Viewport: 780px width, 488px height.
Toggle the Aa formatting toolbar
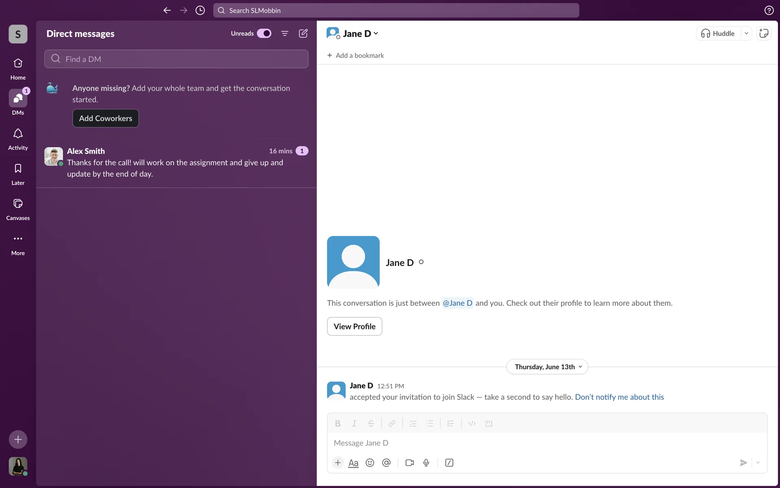click(x=353, y=463)
